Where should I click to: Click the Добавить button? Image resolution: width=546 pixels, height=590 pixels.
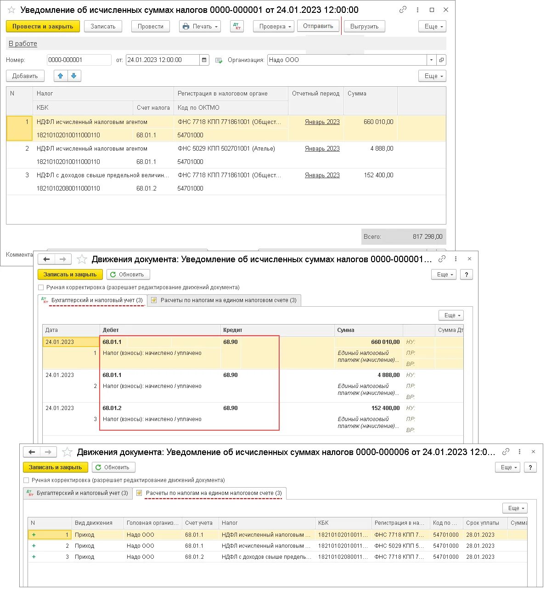point(25,76)
